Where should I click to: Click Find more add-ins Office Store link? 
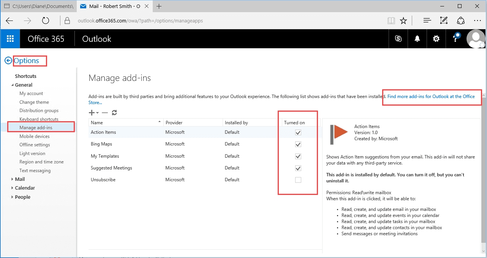click(x=431, y=97)
